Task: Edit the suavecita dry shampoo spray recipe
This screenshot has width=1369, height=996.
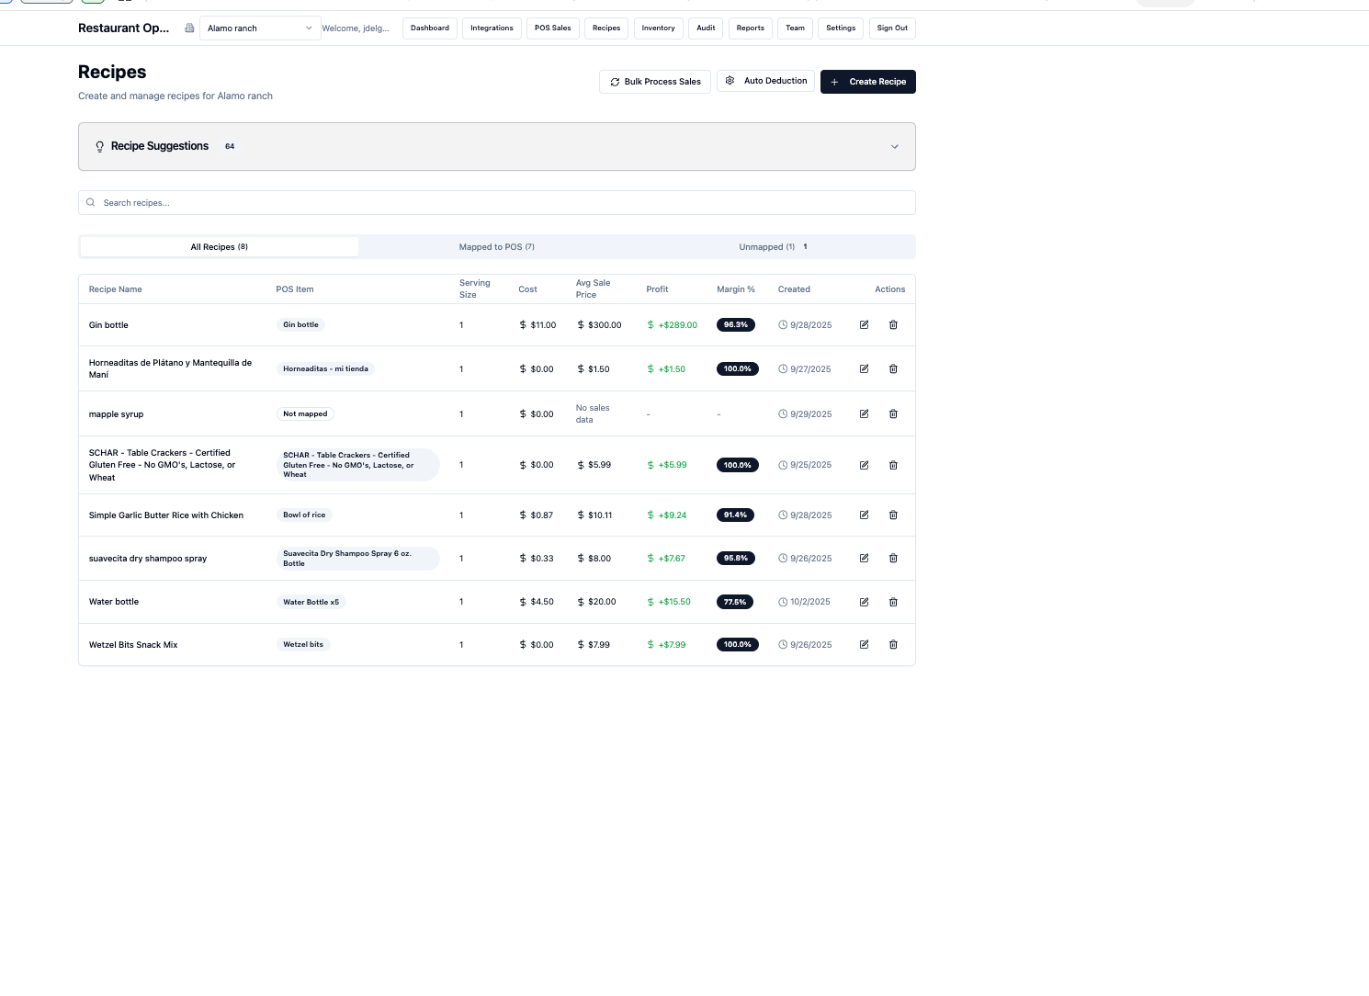Action: (864, 558)
